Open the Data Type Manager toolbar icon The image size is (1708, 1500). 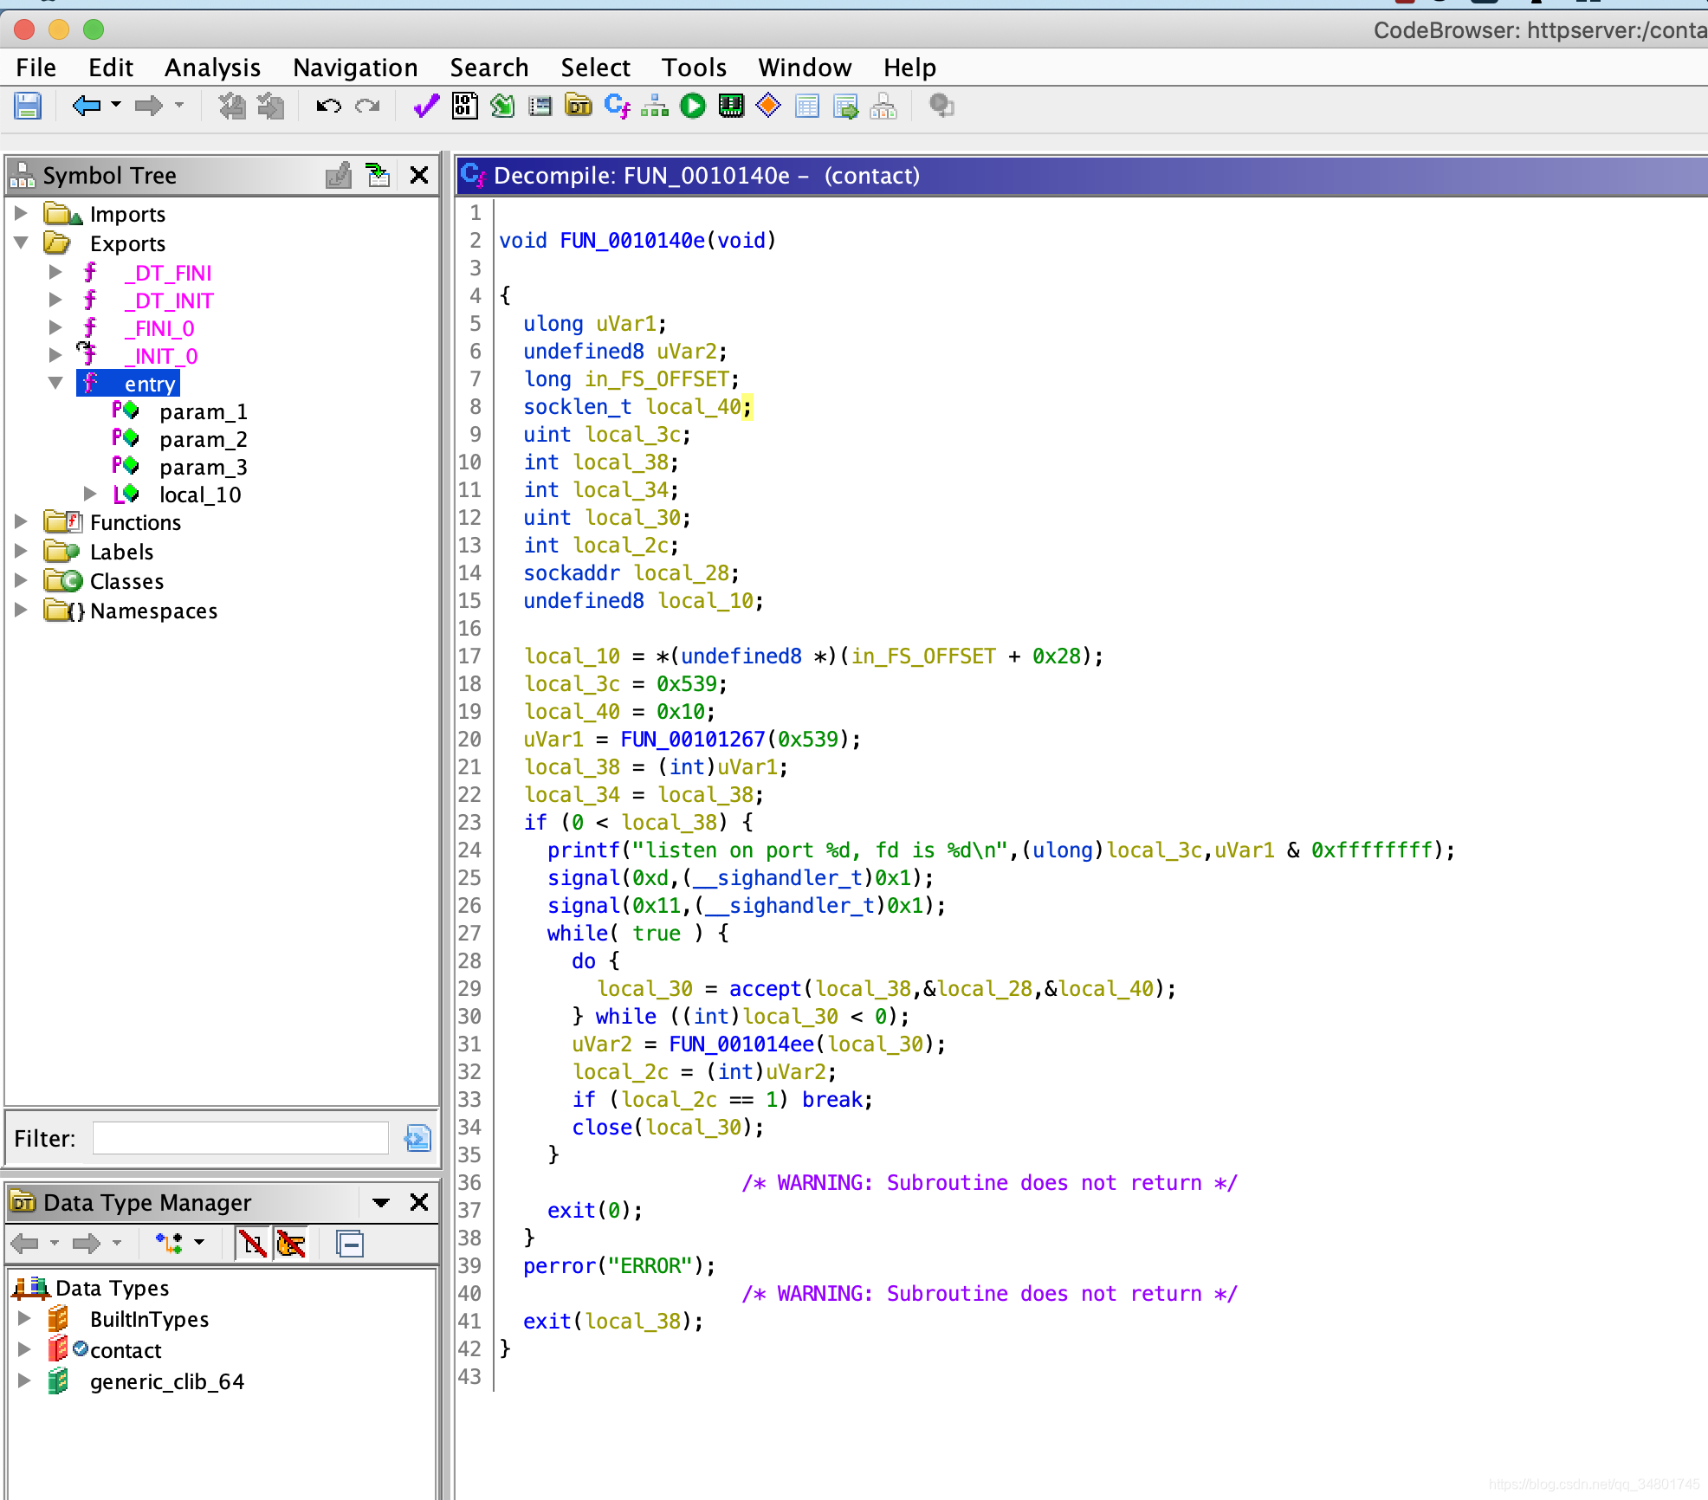click(x=579, y=107)
